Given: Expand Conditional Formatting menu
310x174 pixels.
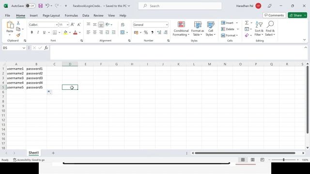Looking at the screenshot, I should point(181,29).
